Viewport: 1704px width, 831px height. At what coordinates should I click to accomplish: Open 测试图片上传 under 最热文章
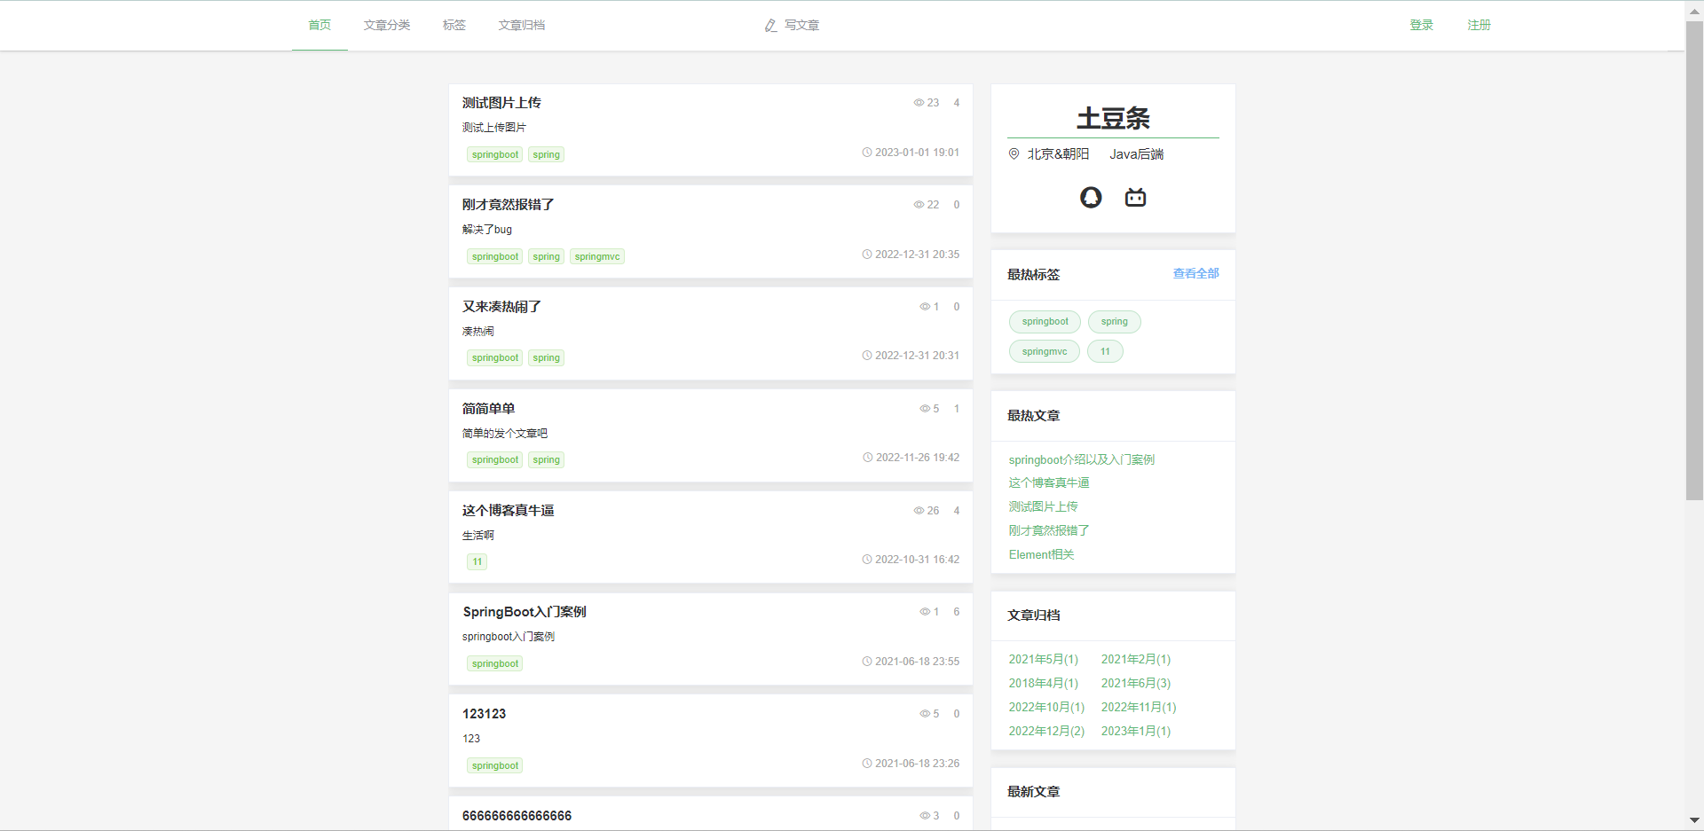[x=1043, y=507]
